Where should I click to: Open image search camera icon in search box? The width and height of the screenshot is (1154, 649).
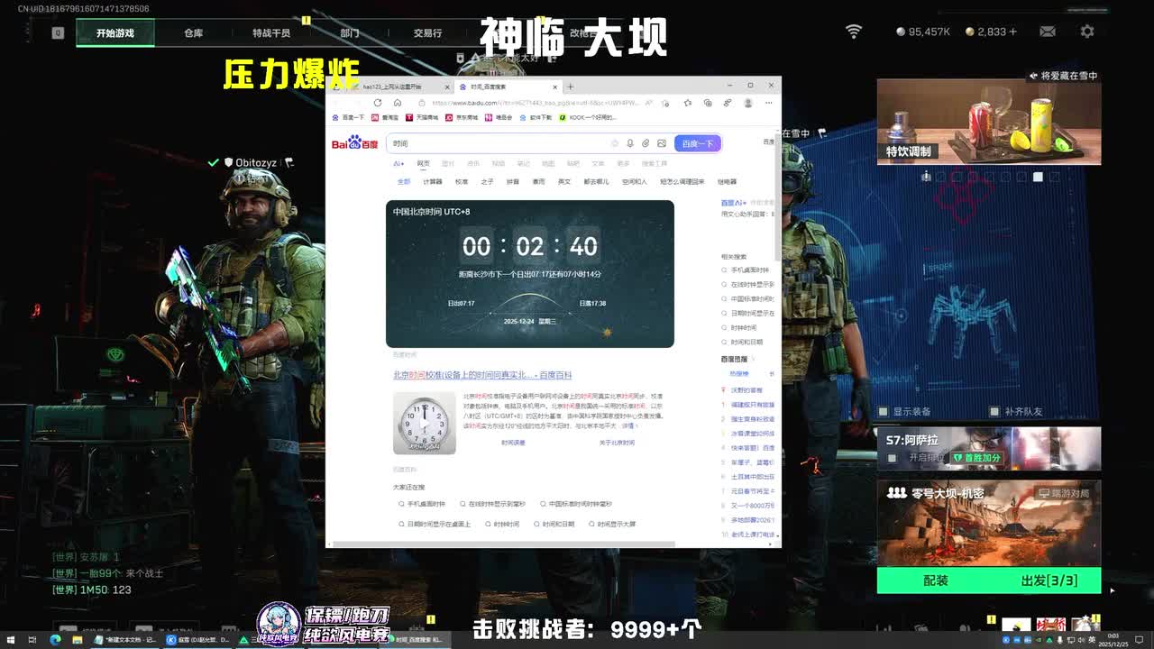tap(661, 143)
